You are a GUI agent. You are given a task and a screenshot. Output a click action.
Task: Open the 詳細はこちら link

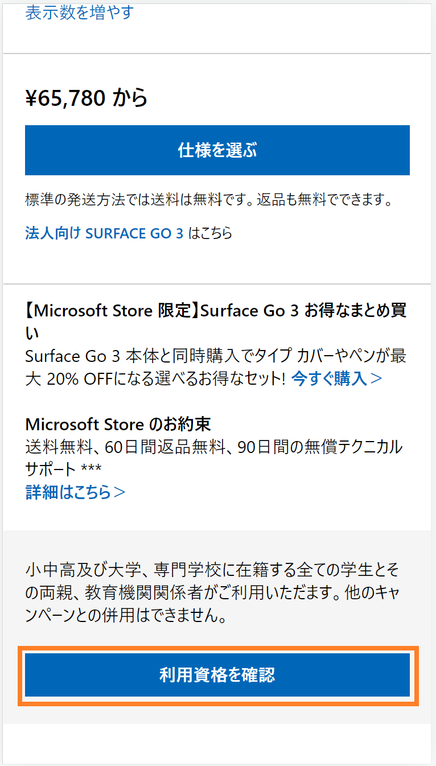coord(68,492)
